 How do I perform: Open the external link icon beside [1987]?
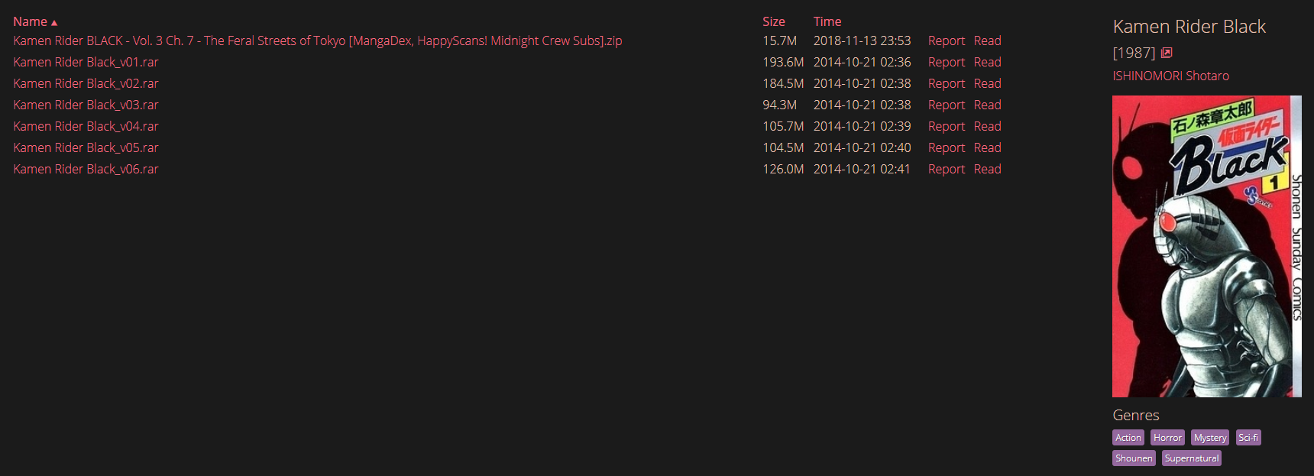coord(1167,53)
